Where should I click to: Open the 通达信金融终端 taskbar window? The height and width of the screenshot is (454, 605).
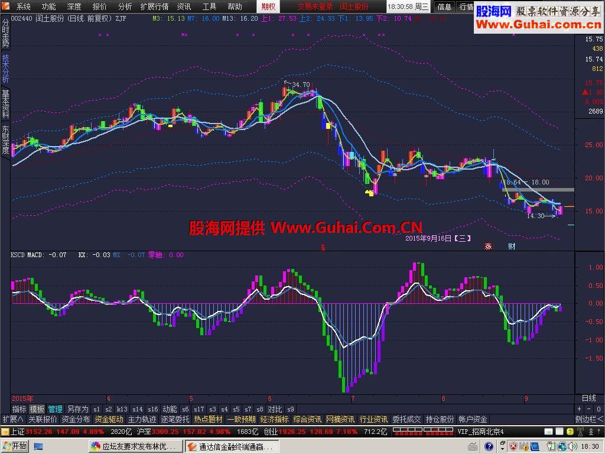[x=231, y=447]
